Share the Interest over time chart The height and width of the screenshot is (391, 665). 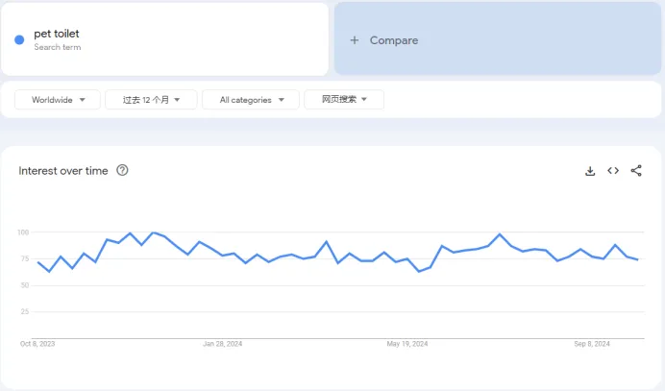636,170
